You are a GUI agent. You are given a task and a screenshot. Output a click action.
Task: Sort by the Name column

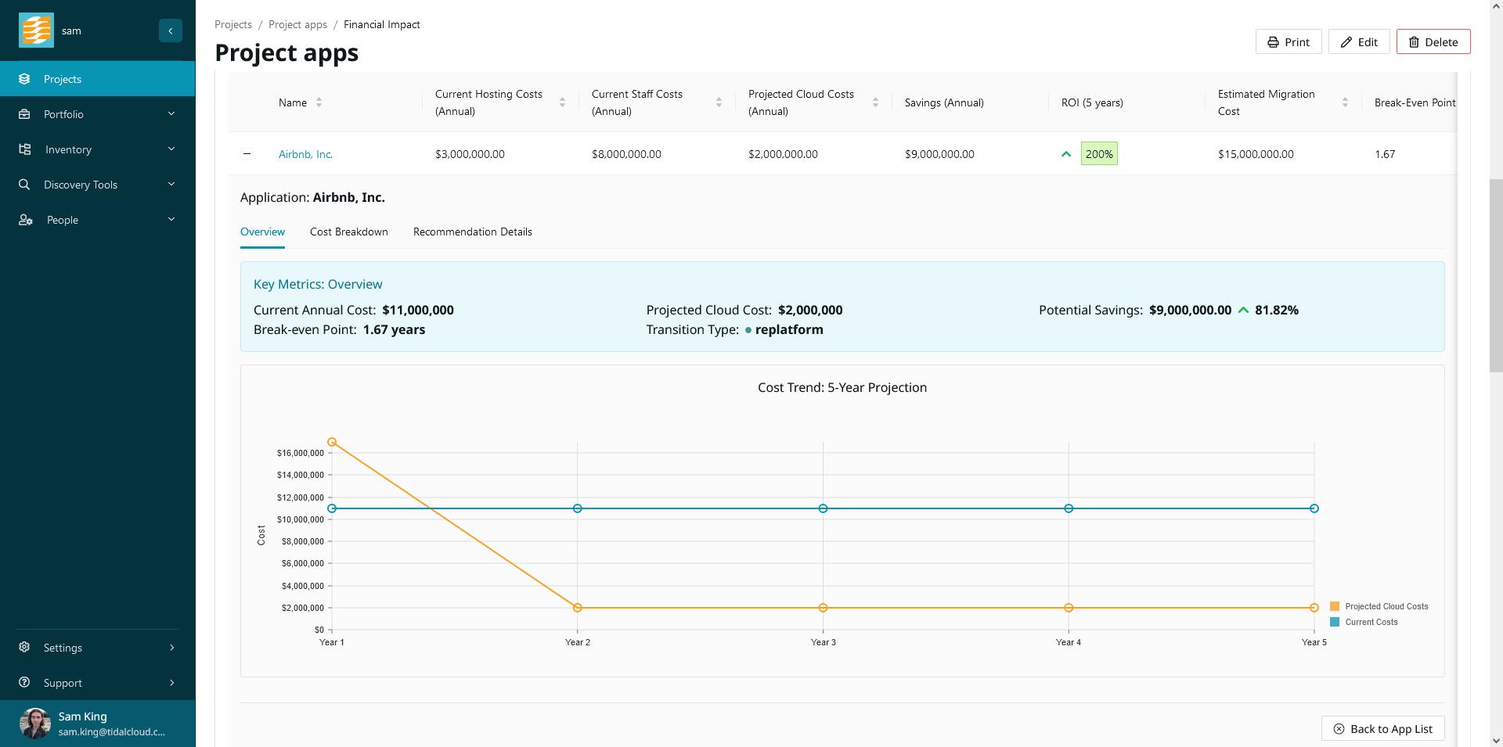319,102
